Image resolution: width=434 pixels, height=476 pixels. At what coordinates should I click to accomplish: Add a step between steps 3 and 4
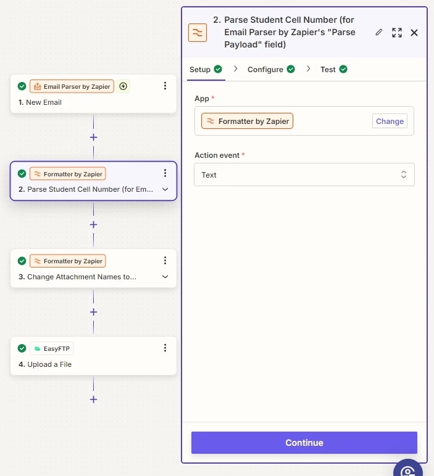click(x=94, y=312)
